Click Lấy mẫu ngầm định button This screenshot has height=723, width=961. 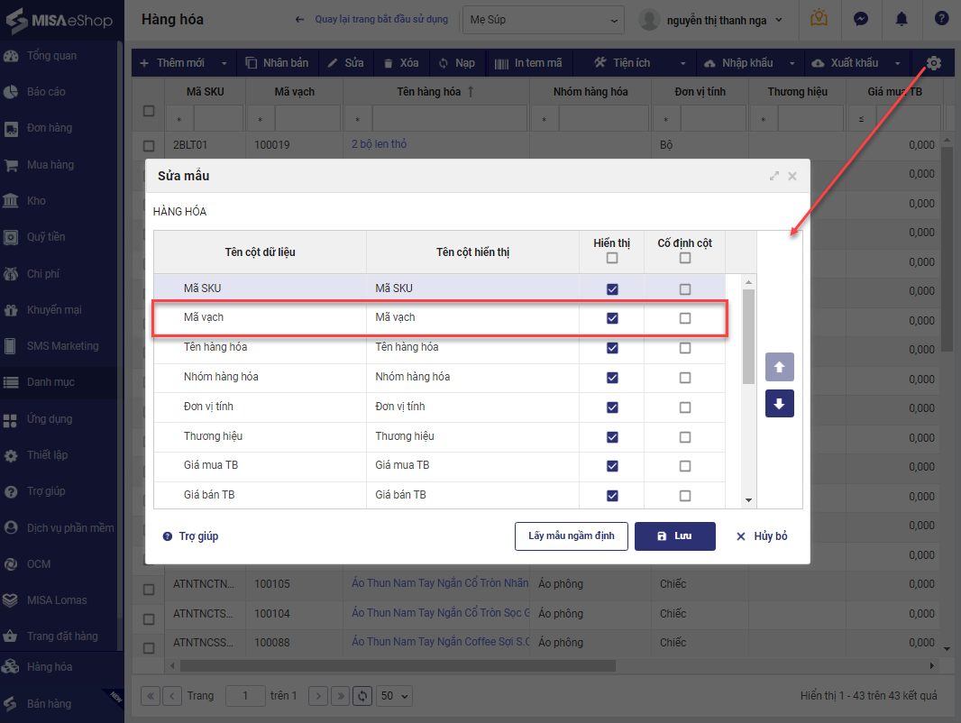(571, 536)
